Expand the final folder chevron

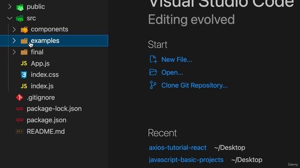coord(14,52)
